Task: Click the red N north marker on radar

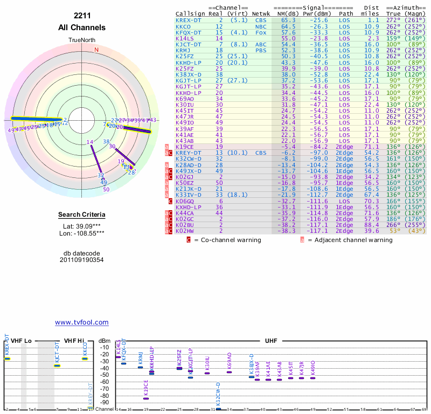Action: click(96, 50)
